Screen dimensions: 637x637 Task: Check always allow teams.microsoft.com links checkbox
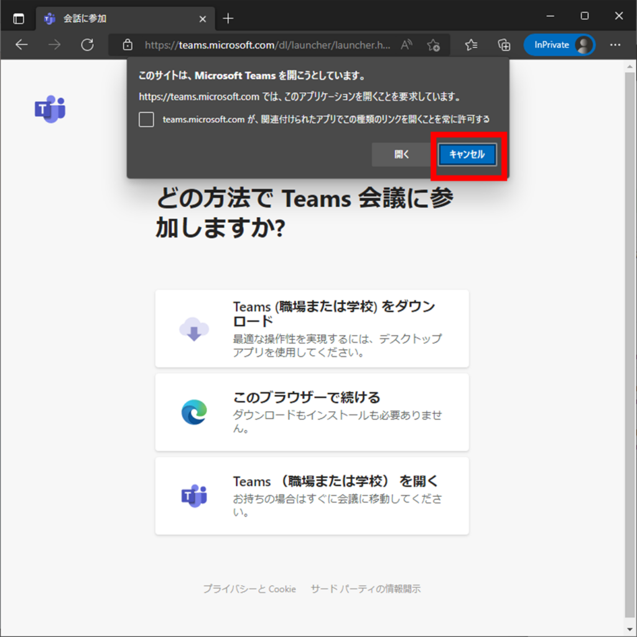click(x=146, y=119)
